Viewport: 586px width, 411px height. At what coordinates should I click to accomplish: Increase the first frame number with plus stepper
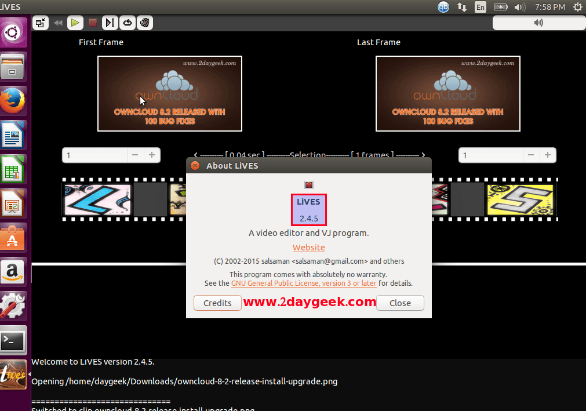[152, 155]
